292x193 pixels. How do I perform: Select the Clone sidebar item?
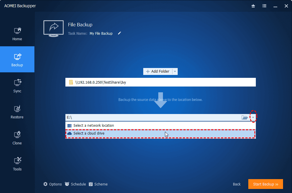17,138
